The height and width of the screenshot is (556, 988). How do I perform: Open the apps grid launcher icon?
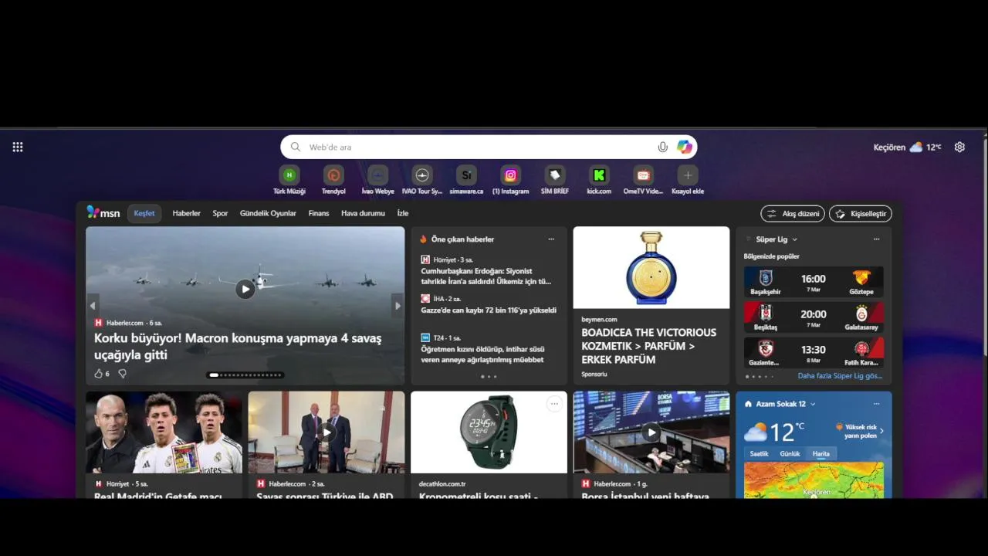(x=18, y=147)
